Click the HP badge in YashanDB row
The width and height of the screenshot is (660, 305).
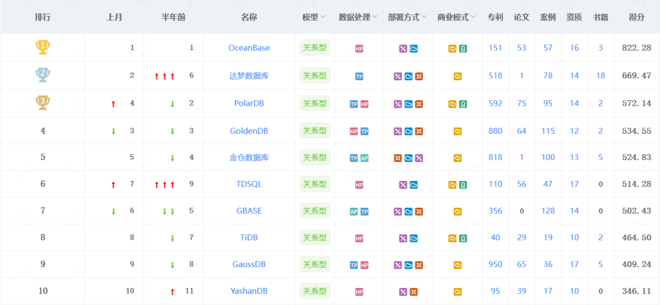point(359,292)
